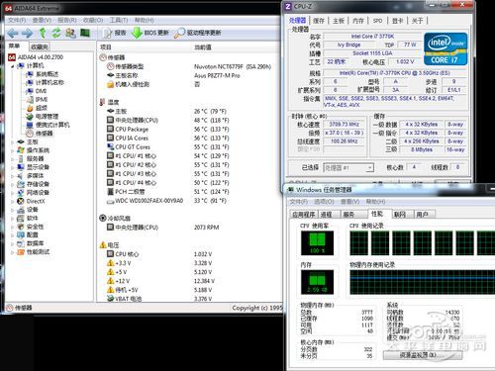Screen dimensions: 495x371
Task: Click the 操作系统 Windows flag icon
Action: (x=21, y=150)
